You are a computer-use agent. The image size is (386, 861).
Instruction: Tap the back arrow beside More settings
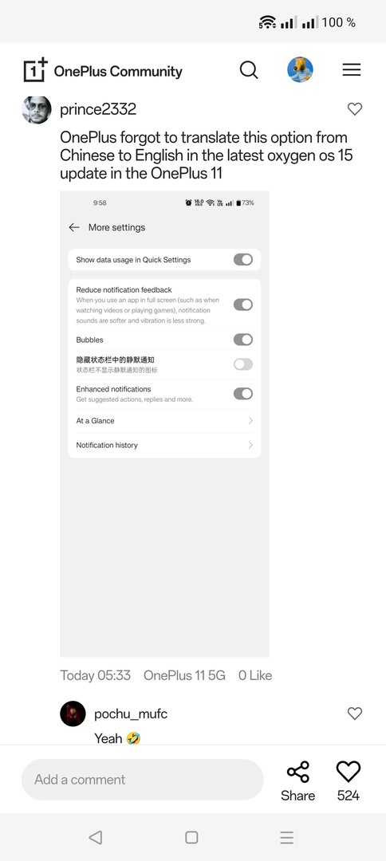pos(74,227)
